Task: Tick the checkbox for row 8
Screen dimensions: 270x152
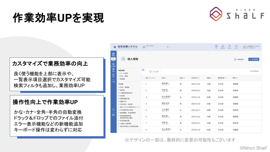Action: [144, 129]
